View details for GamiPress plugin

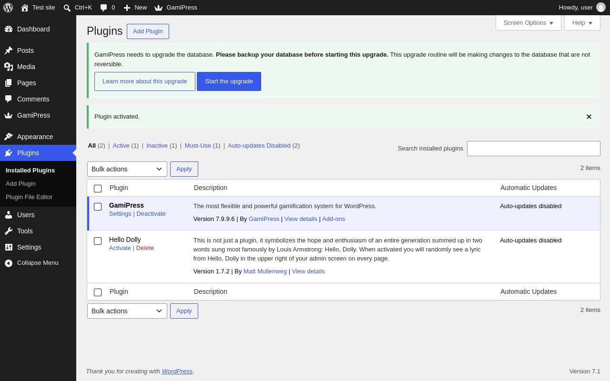point(301,219)
